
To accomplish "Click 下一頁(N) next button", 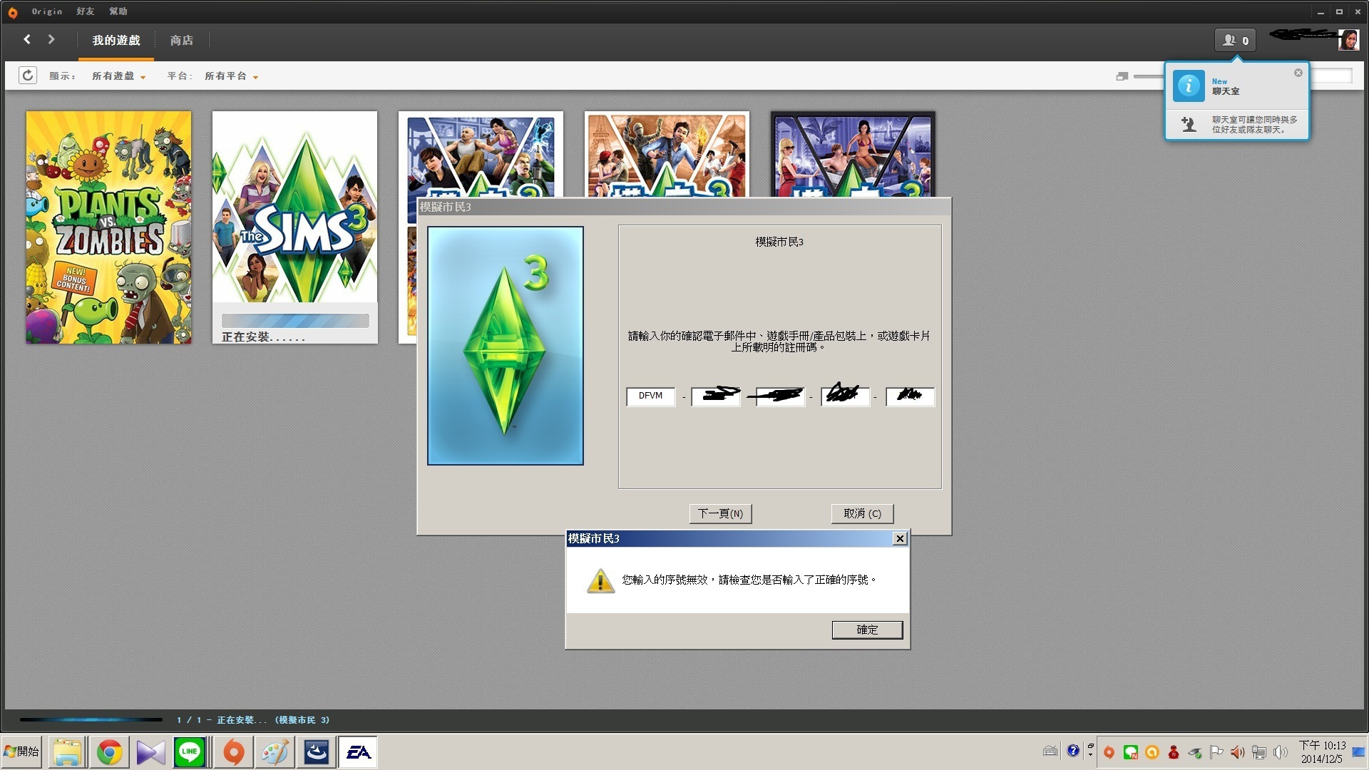I will pos(721,513).
